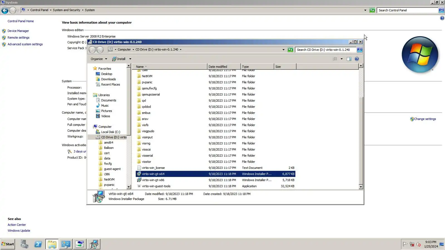Screen dimensions: 445x250
Task: Click Action Center flag in system tray
Action: point(405,244)
